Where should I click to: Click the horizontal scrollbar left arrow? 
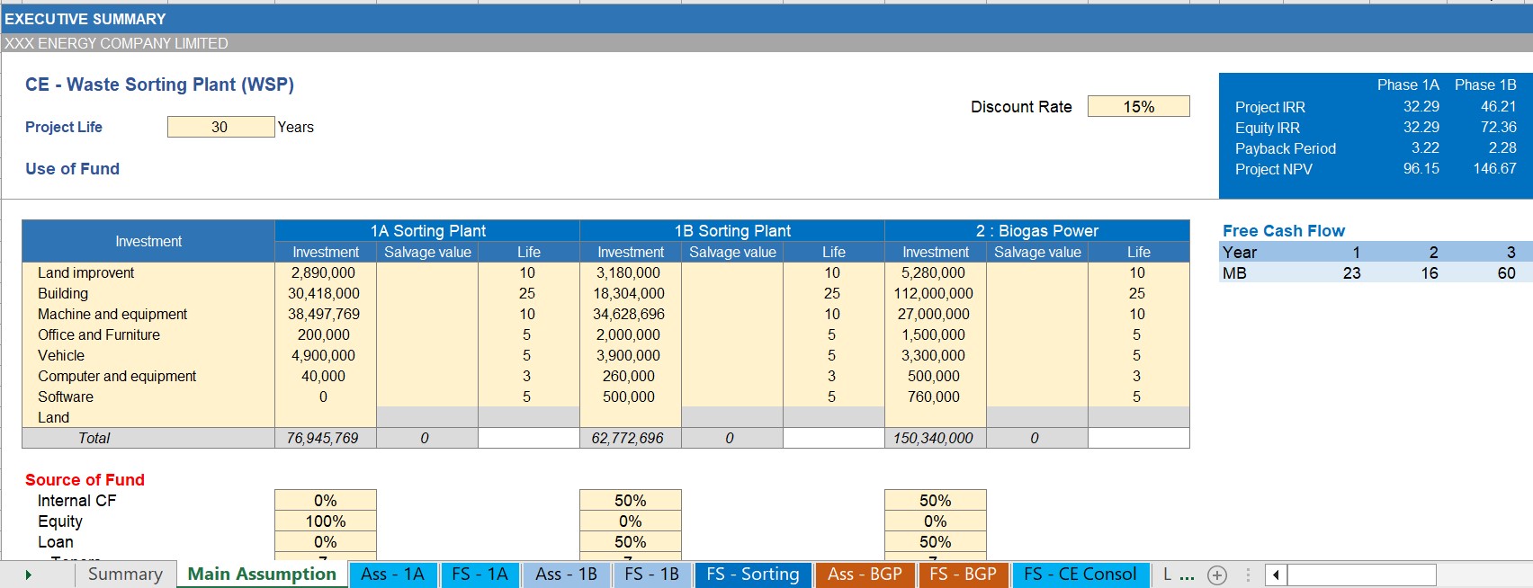click(x=1276, y=575)
